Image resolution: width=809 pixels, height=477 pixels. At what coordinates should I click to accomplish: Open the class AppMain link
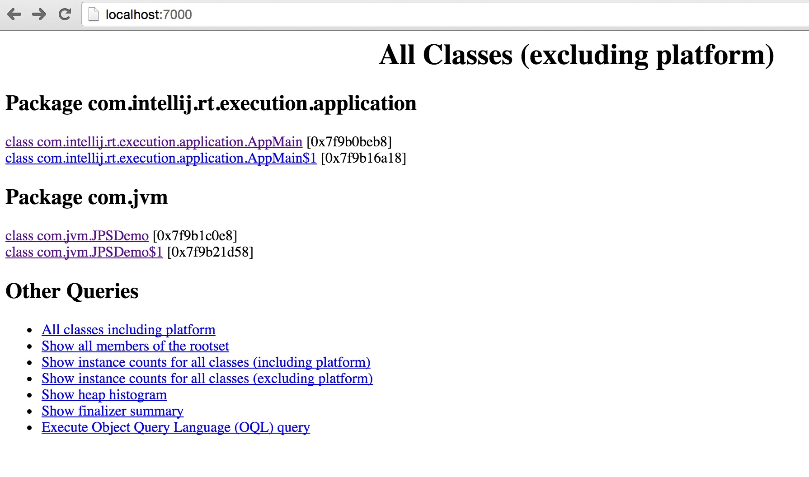click(x=154, y=142)
